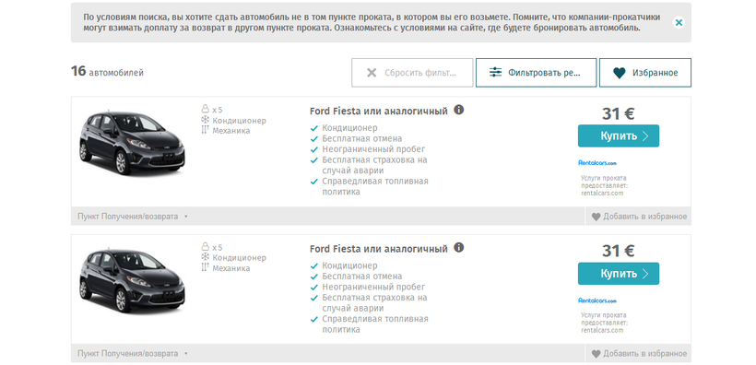Click Rentalcars.com logo in second listing
The image size is (756, 365).
[x=597, y=300]
